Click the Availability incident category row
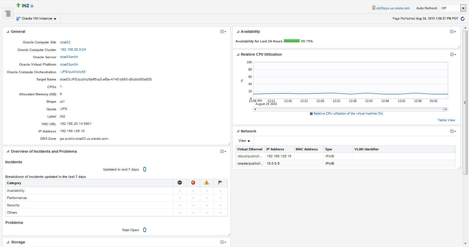The height and width of the screenshot is (247, 469). point(116,191)
